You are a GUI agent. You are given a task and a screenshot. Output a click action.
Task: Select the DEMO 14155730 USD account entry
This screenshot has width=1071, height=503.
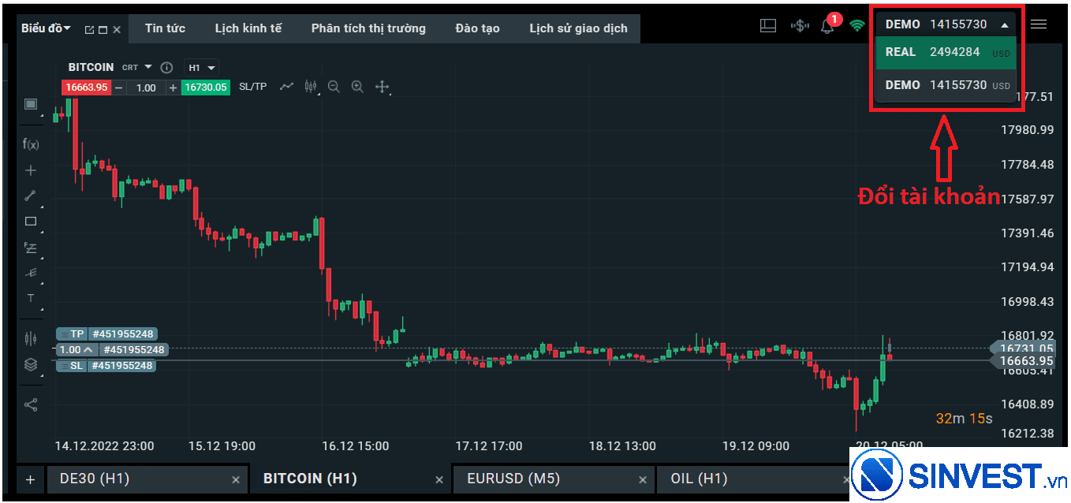(946, 85)
